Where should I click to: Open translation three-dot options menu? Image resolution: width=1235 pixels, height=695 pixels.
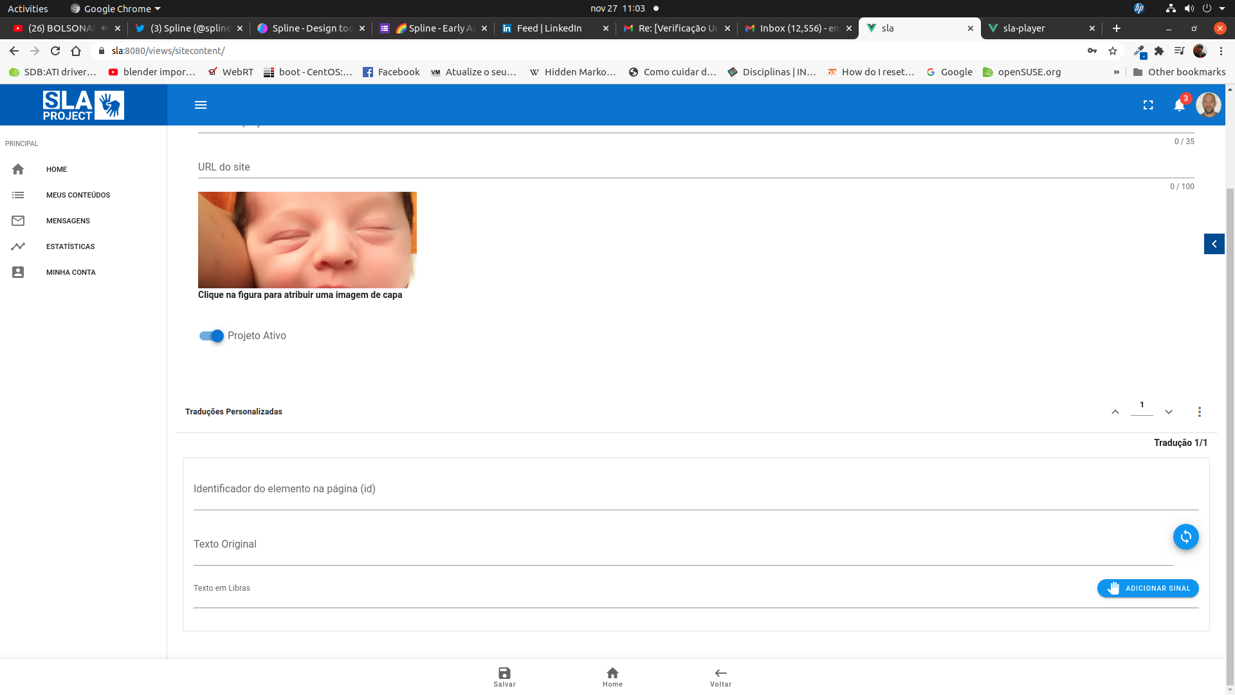1199,412
